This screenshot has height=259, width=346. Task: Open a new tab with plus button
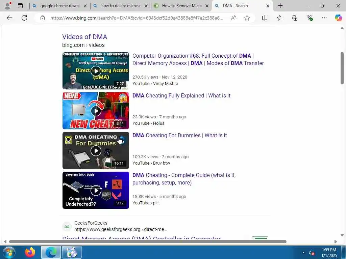pos(280,6)
